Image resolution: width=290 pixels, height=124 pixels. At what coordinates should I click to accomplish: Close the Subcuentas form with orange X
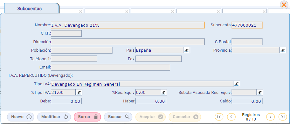click(284, 5)
